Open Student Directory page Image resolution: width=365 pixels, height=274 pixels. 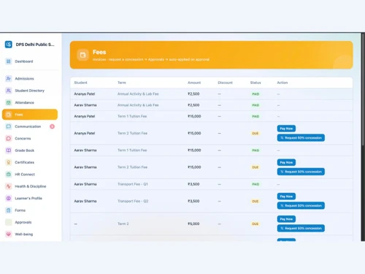(x=30, y=91)
